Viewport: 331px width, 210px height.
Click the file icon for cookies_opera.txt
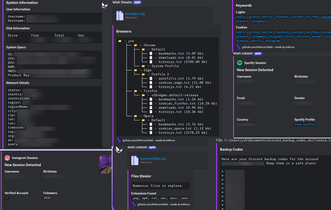tap(151, 128)
